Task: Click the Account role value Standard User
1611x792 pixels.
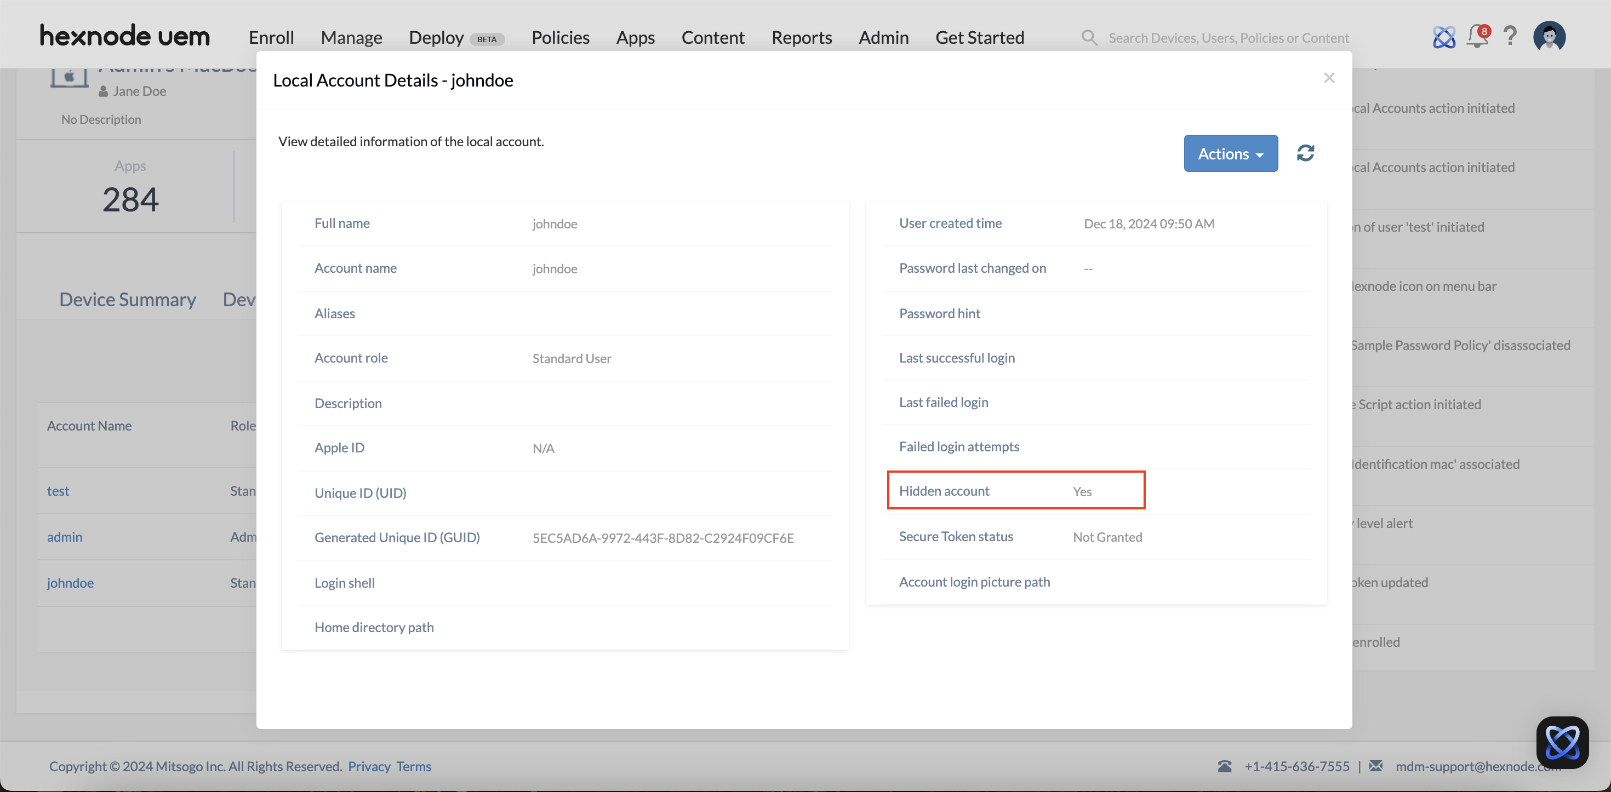Action: [x=572, y=359]
